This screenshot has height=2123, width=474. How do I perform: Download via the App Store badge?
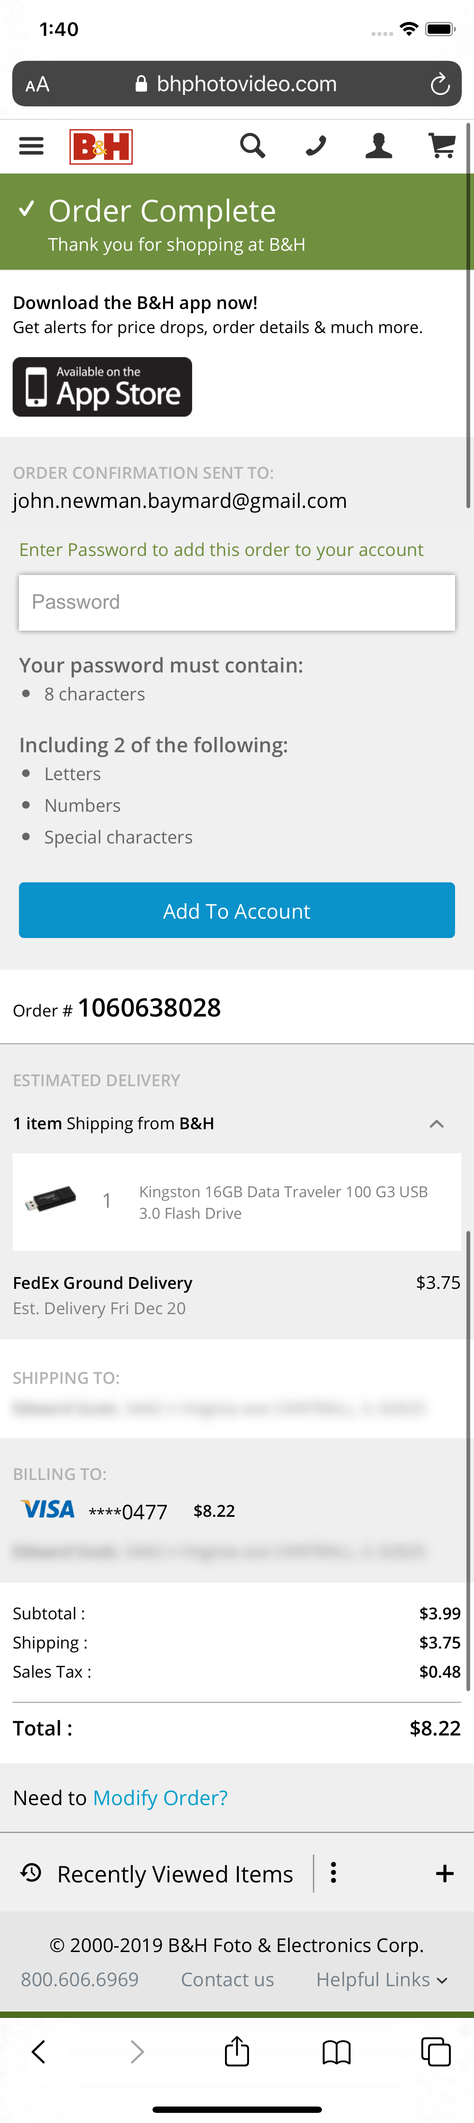[102, 387]
